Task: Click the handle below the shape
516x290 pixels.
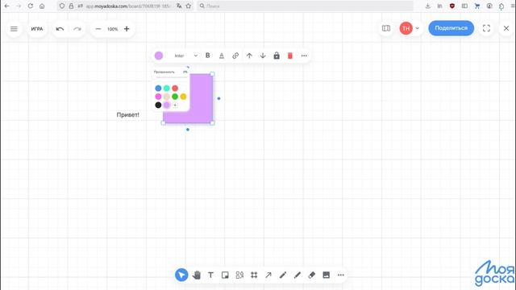Action: tap(188, 130)
